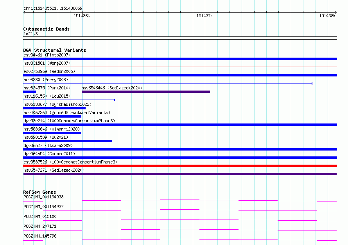Click the magenta POGZ NM_145796 gene line
Image resolution: width=348 pixels, height=245 pixels.
180,240
